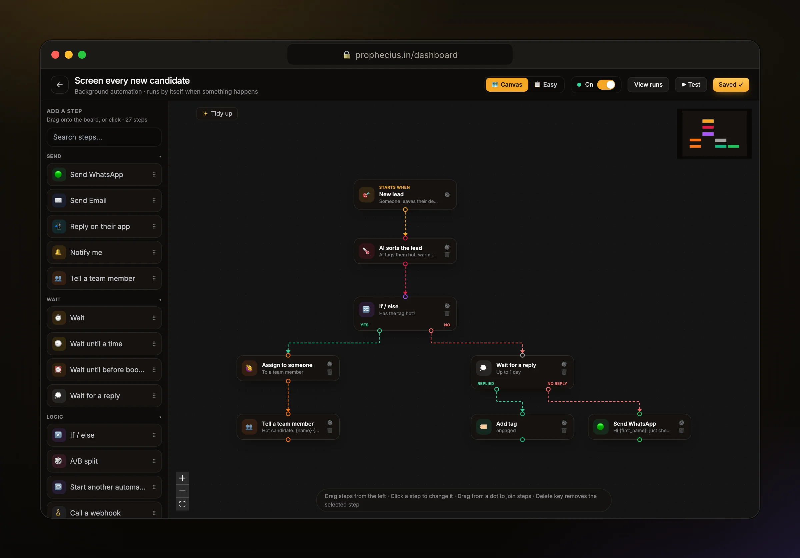This screenshot has height=558, width=800.
Task: Delete the If / else node via trash icon
Action: (x=447, y=313)
